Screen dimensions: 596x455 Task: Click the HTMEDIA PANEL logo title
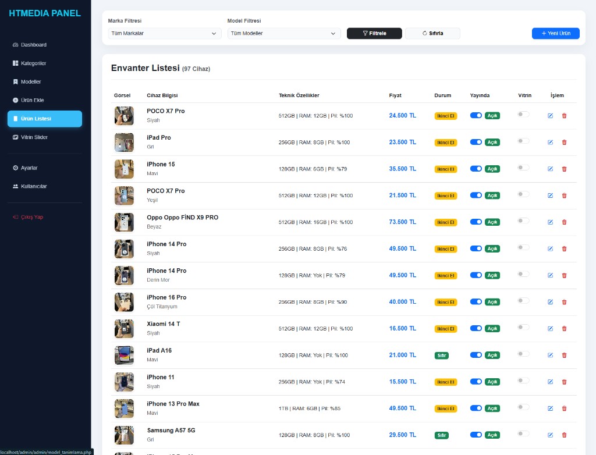tap(45, 13)
